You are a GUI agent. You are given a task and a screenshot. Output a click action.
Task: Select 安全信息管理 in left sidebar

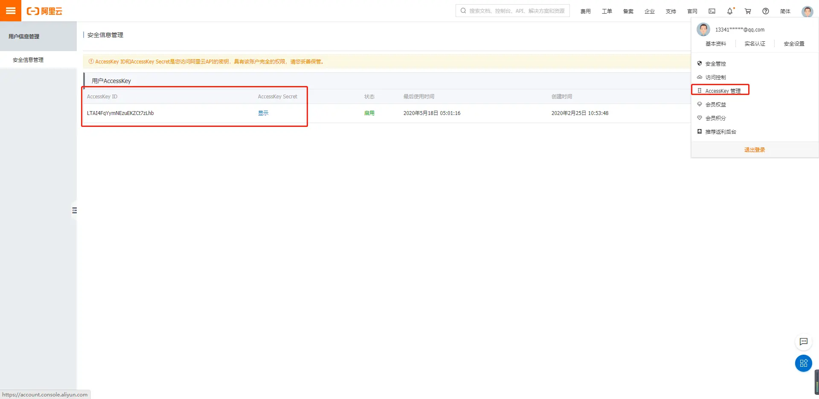tap(38, 60)
